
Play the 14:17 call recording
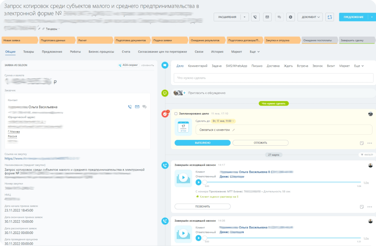[198, 182]
